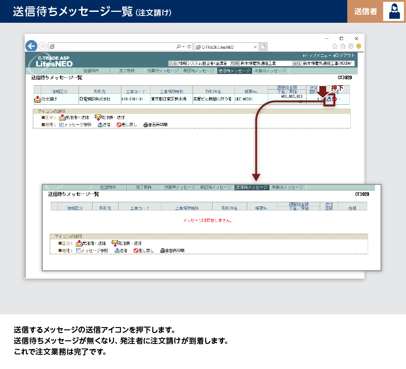This screenshot has width=406, height=369.
Task: Click the send icon in the 注文請け row
Action: click(x=330, y=99)
